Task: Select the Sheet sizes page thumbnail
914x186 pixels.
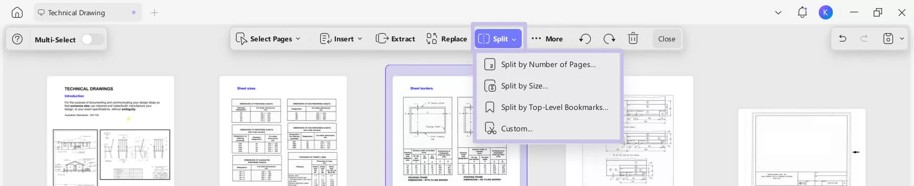Action: pos(283,131)
